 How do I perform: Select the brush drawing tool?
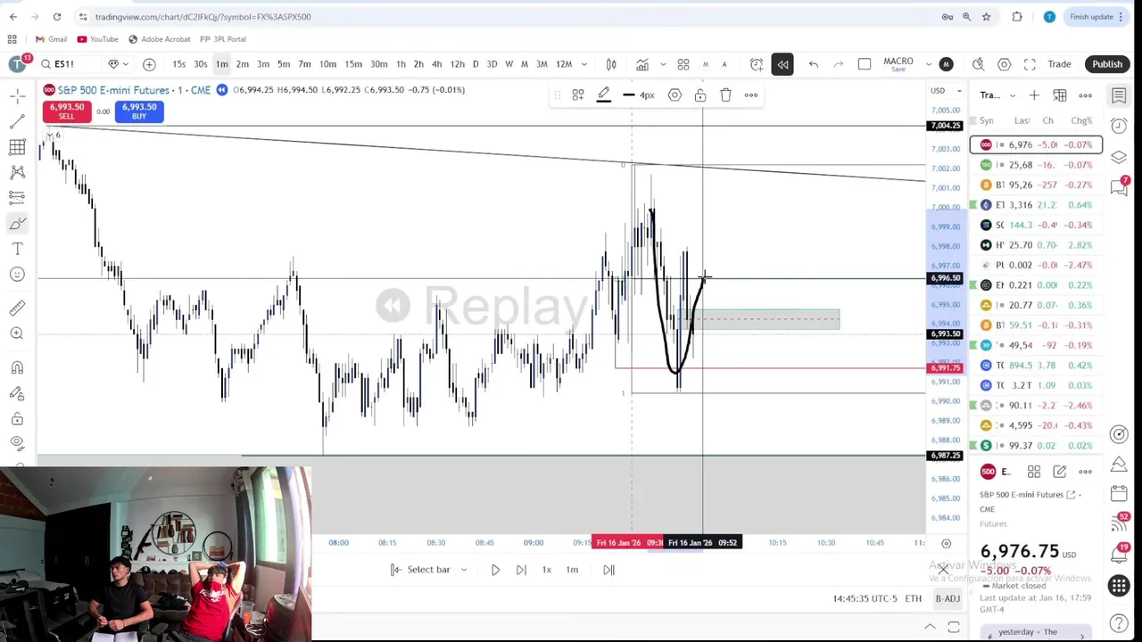pos(17,223)
